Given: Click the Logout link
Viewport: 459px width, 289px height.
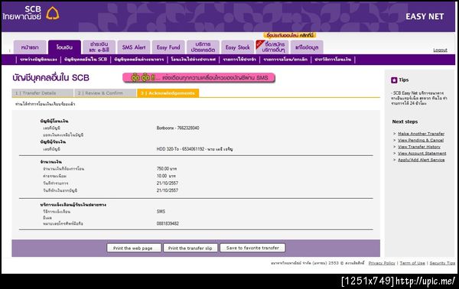Looking at the screenshot, I should (x=441, y=50).
